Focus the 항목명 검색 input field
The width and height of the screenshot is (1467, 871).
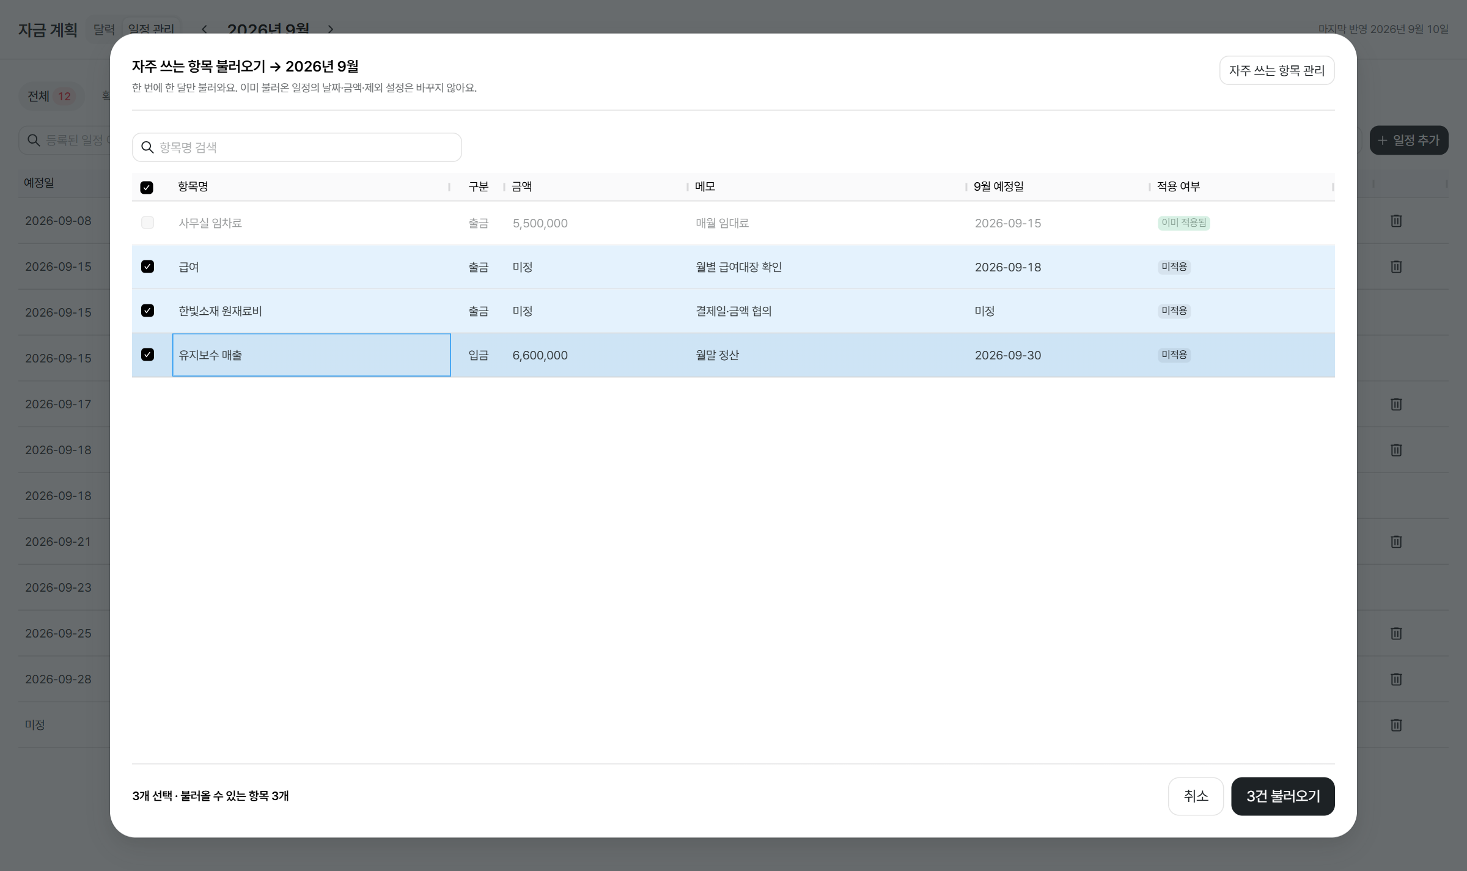tap(296, 147)
